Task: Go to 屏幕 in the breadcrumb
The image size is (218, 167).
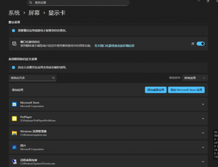Action: [x=34, y=13]
